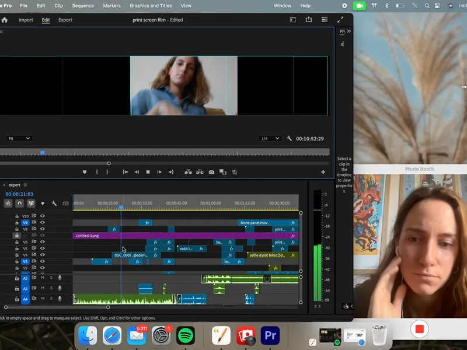This screenshot has height=350, width=467.
Task: Click the timeline ruler playhead
Action: [121, 207]
